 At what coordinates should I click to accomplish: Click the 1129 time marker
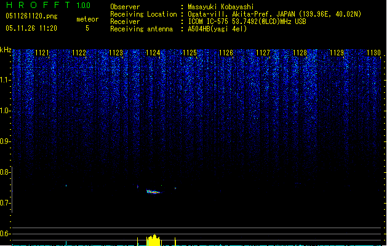[x=337, y=53]
